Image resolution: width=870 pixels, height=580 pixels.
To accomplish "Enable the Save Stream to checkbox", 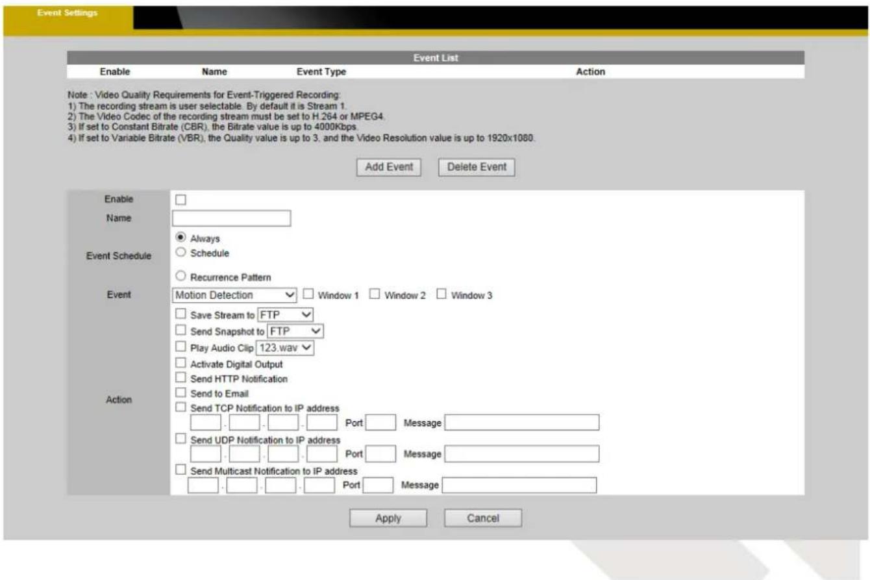I will coord(181,314).
